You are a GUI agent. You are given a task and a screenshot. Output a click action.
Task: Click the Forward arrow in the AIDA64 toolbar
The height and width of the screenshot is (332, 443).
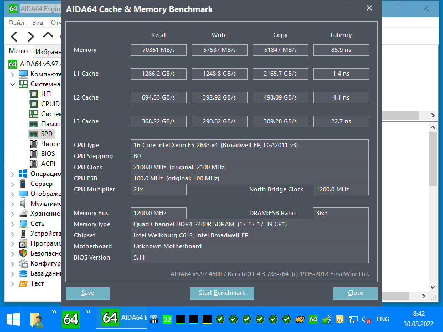click(x=31, y=37)
